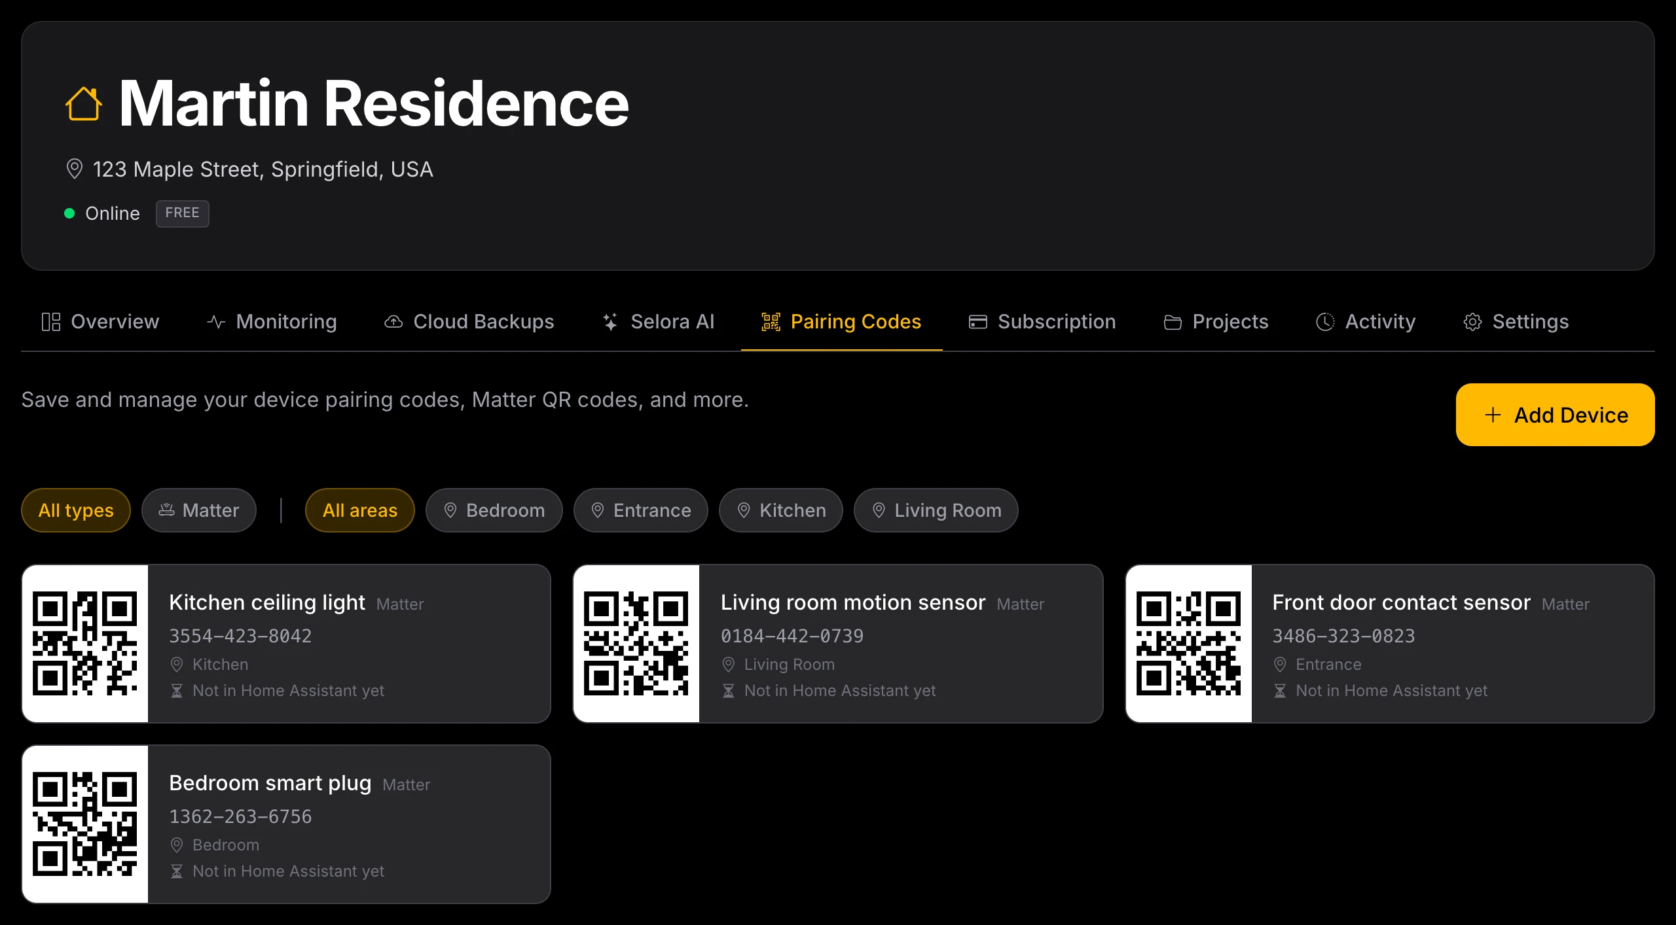1676x925 pixels.
Task: Click the Entrance pin icon on Front door sensor card
Action: (1280, 665)
